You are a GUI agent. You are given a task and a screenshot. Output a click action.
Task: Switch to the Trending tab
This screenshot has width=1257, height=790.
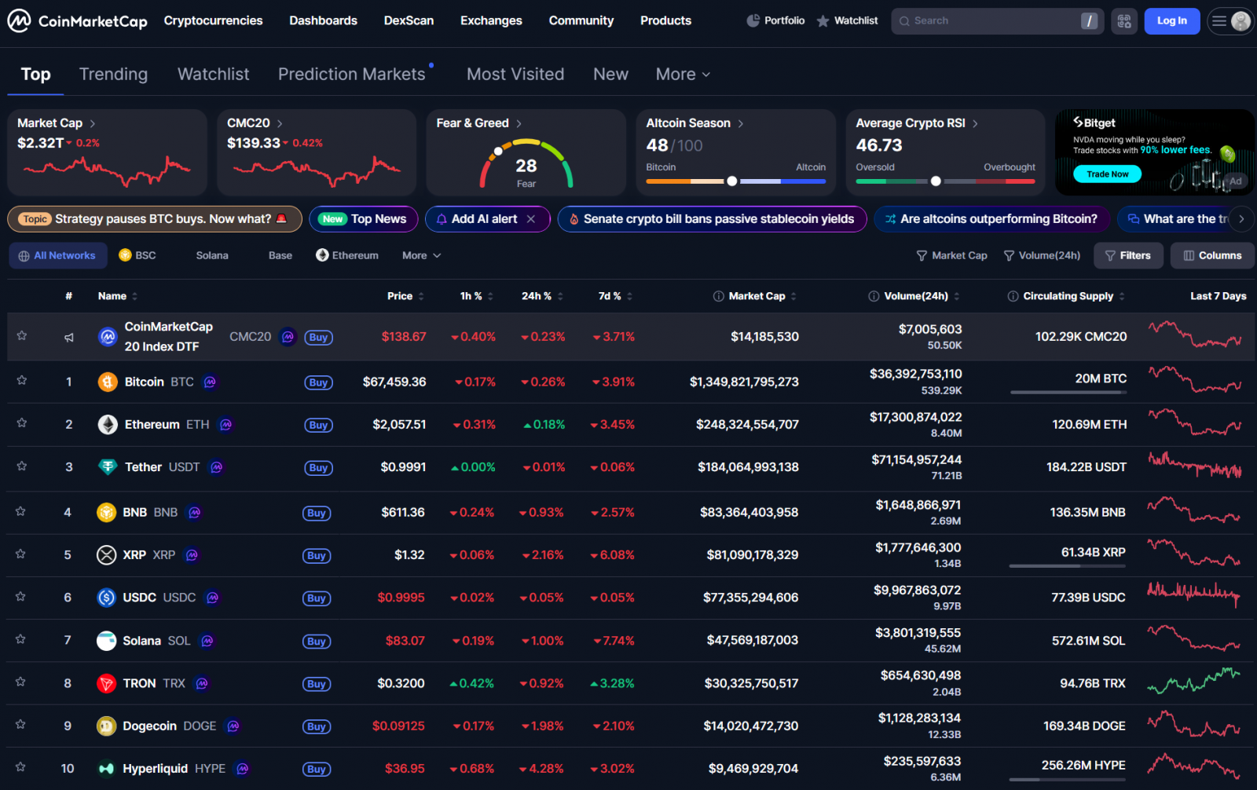point(113,75)
